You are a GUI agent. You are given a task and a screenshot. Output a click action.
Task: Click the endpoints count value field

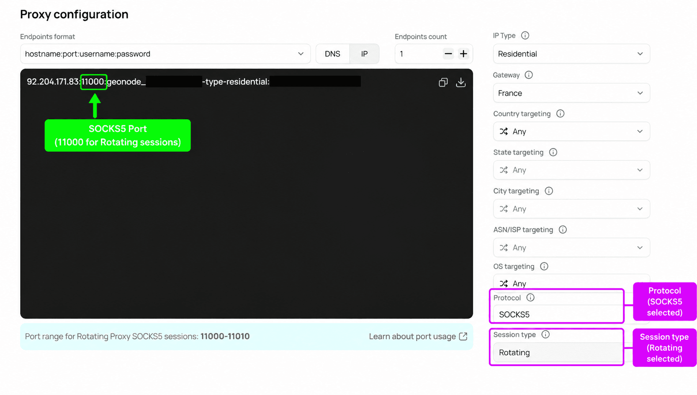pyautogui.click(x=418, y=54)
